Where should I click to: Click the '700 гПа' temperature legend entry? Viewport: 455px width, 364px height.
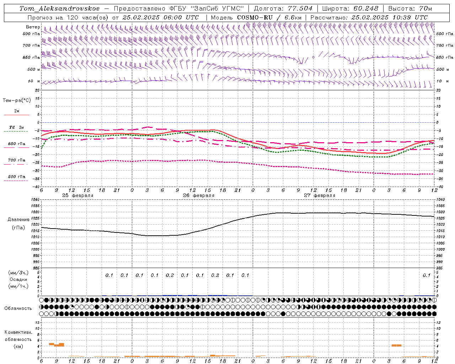(17, 160)
